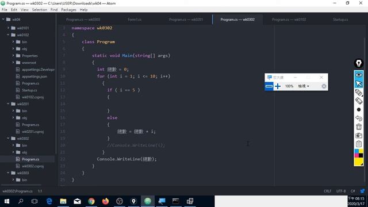Image resolution: width=368 pixels, height=207 pixels.
Task: Click the blue status bar icon beside C#
Action: (362, 191)
